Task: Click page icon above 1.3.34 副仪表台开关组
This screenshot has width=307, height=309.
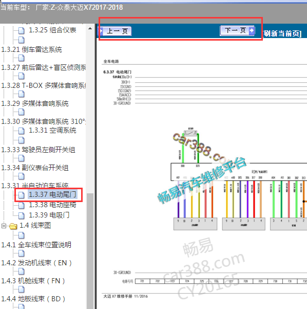Action: click(22, 158)
